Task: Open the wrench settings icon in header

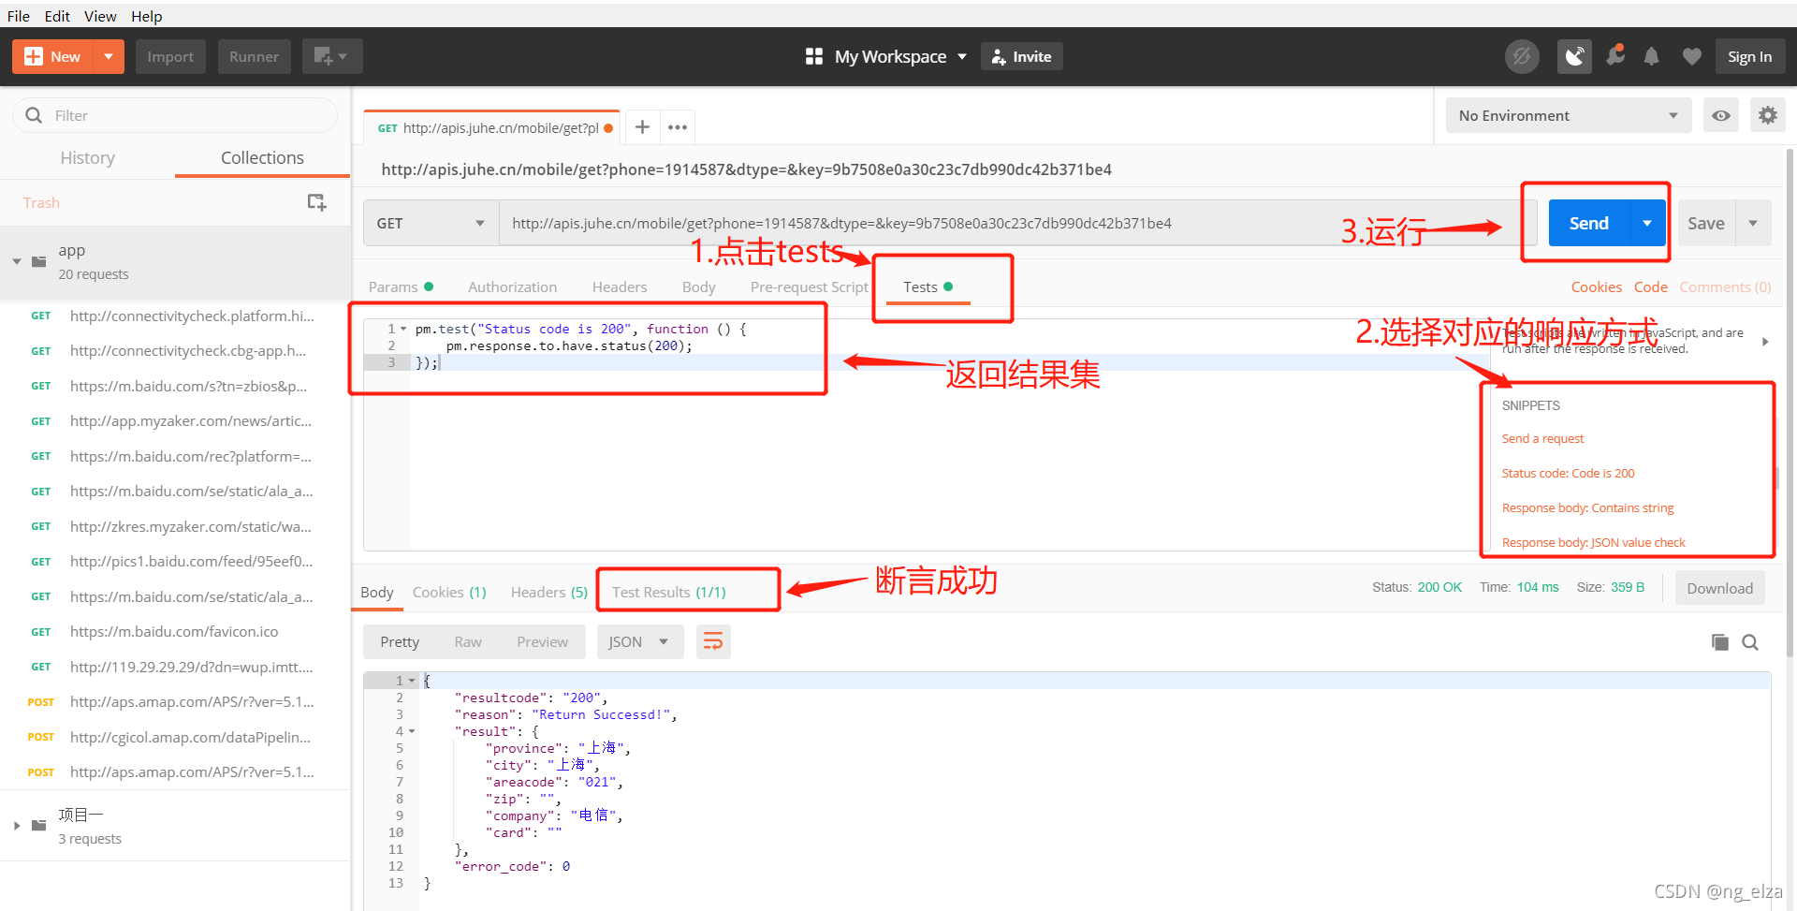Action: (x=1615, y=56)
